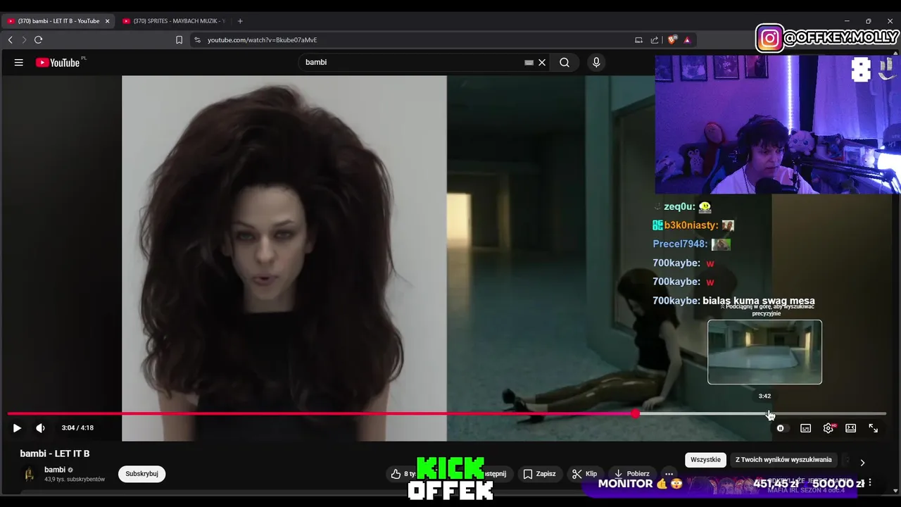Start voice search with microphone icon
The image size is (901, 507).
[596, 62]
